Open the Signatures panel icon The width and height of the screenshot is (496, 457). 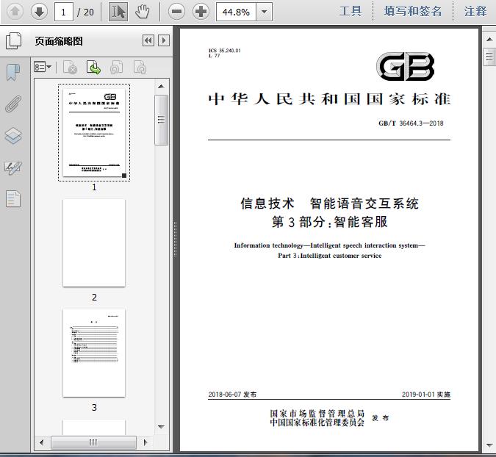[13, 168]
